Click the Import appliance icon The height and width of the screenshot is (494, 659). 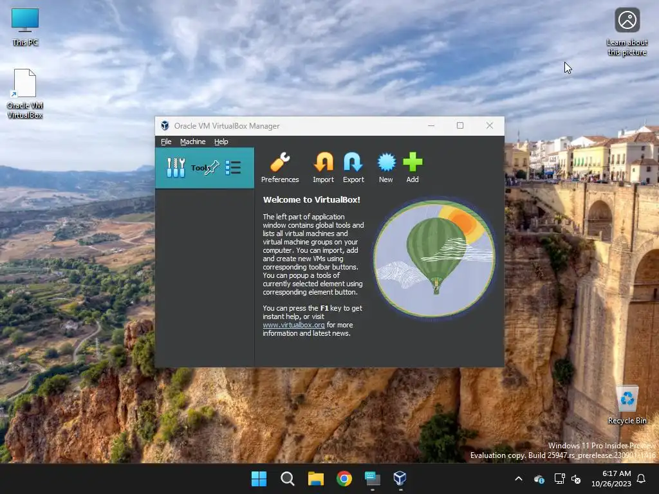pos(323,168)
